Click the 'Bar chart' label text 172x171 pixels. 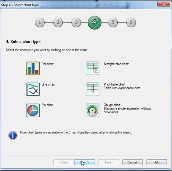pyautogui.click(x=47, y=64)
